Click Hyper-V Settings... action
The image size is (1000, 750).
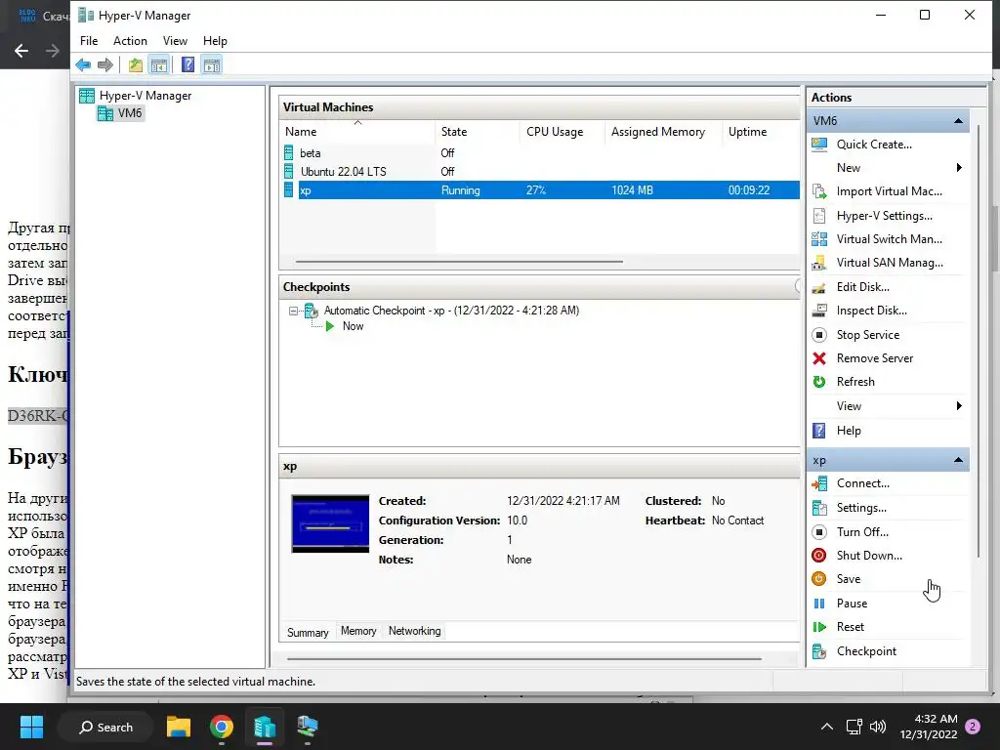point(885,216)
